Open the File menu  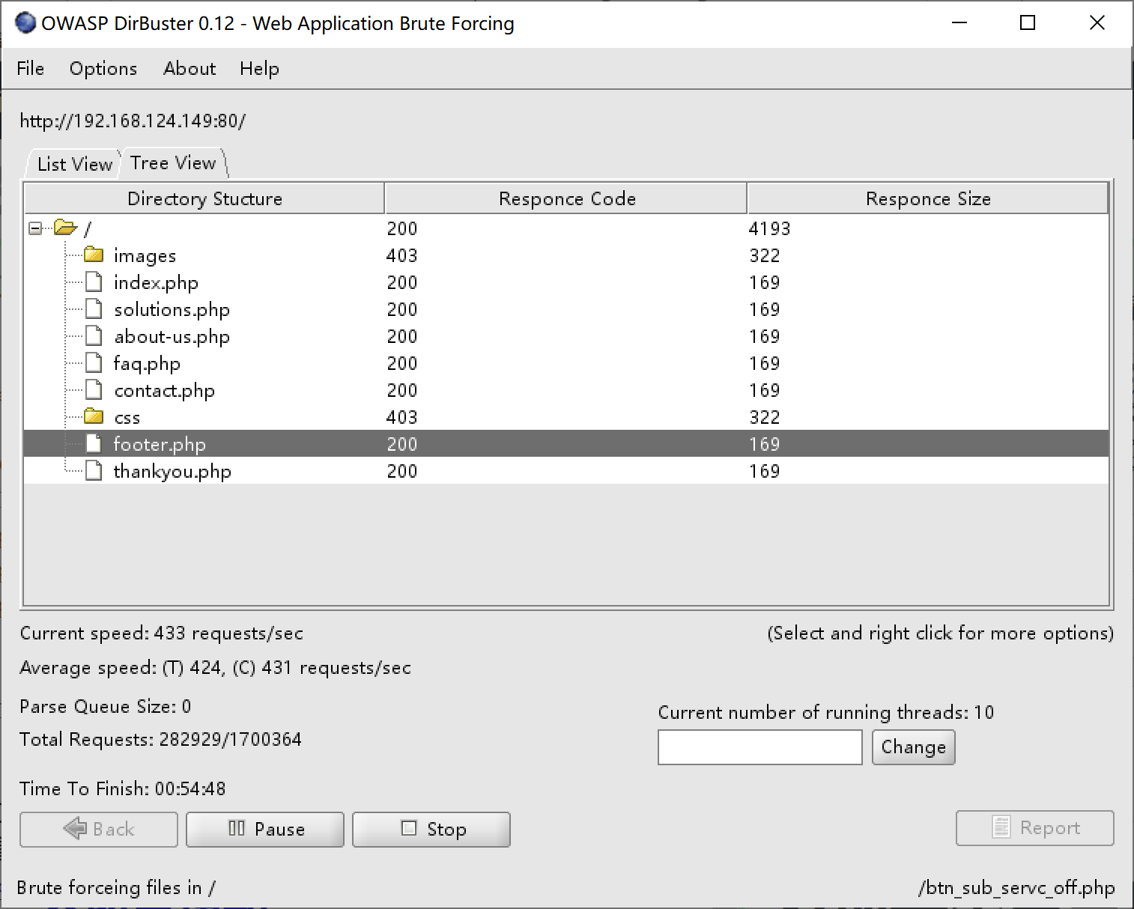pos(31,69)
